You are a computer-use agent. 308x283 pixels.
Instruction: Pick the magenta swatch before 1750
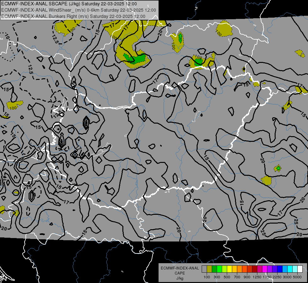265,269
